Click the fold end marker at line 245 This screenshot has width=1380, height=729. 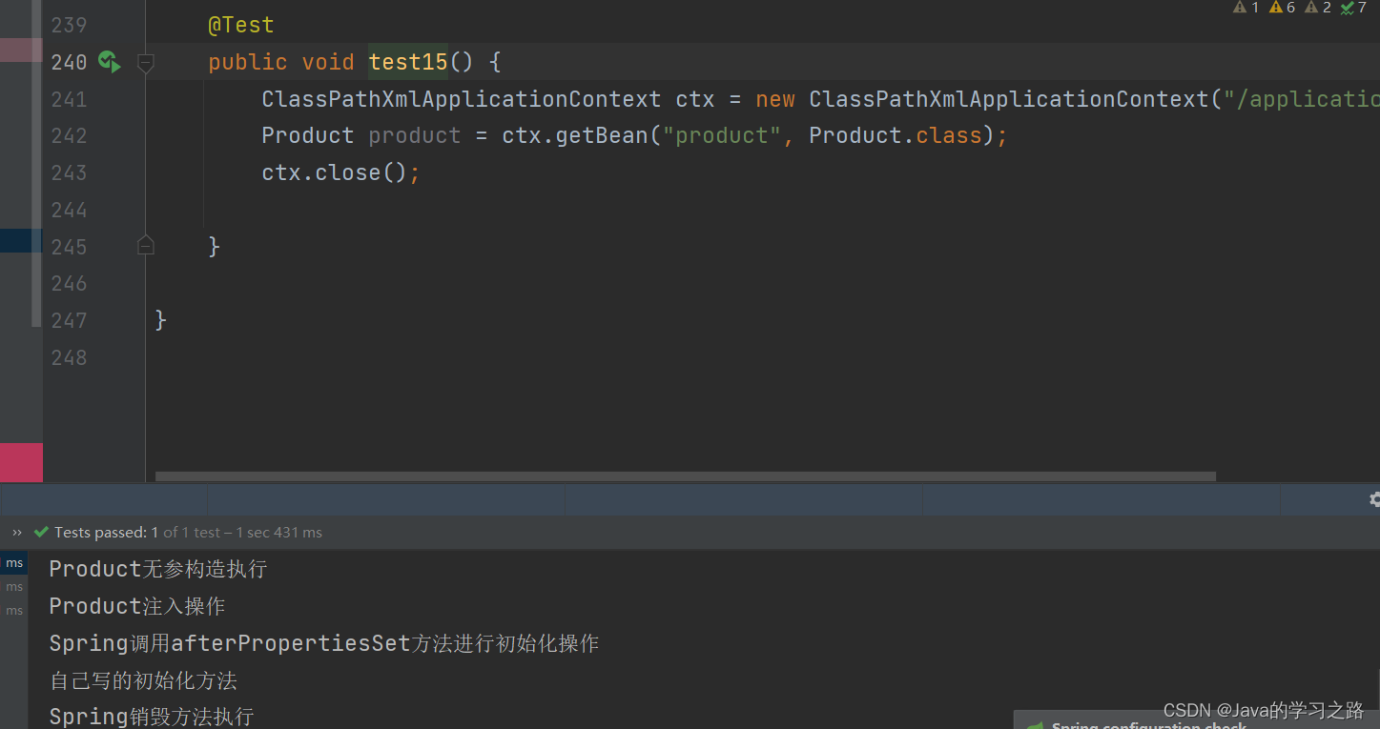click(146, 246)
